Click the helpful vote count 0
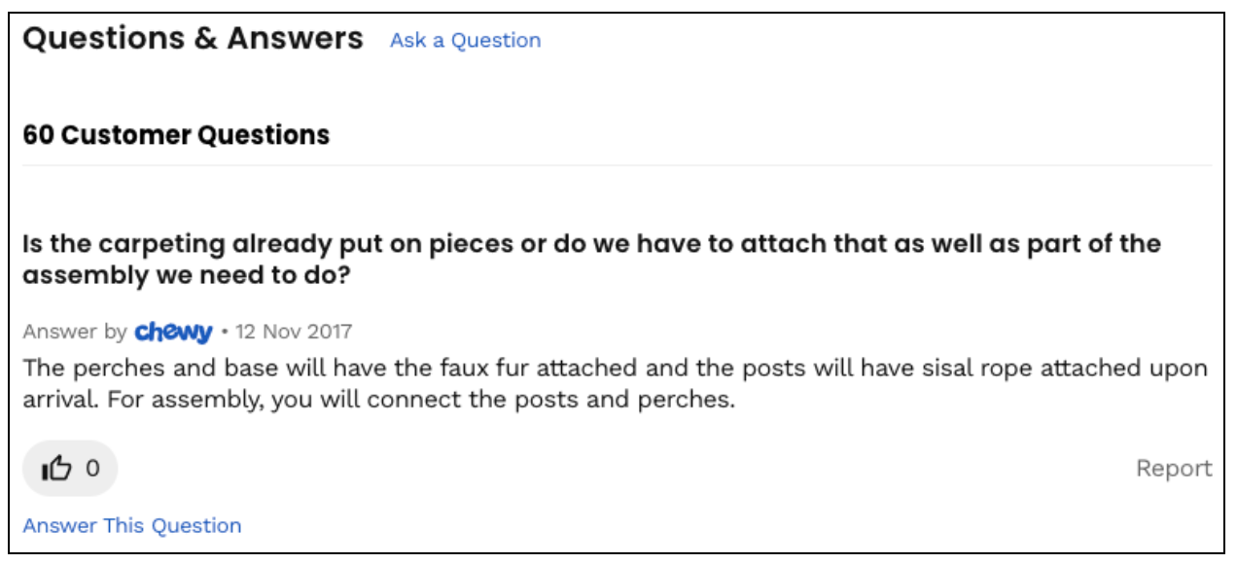Screen dimensions: 1237x564 (92, 469)
